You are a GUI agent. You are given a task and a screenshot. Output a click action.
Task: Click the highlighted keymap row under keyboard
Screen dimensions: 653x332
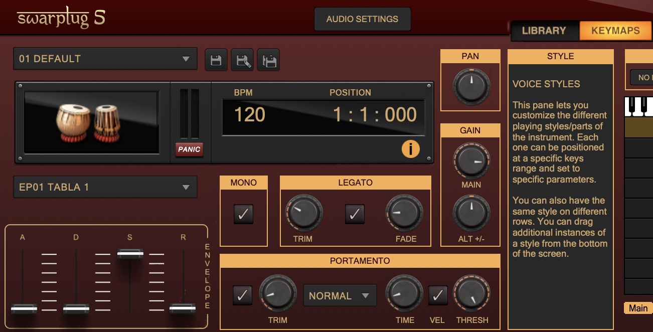(638, 127)
